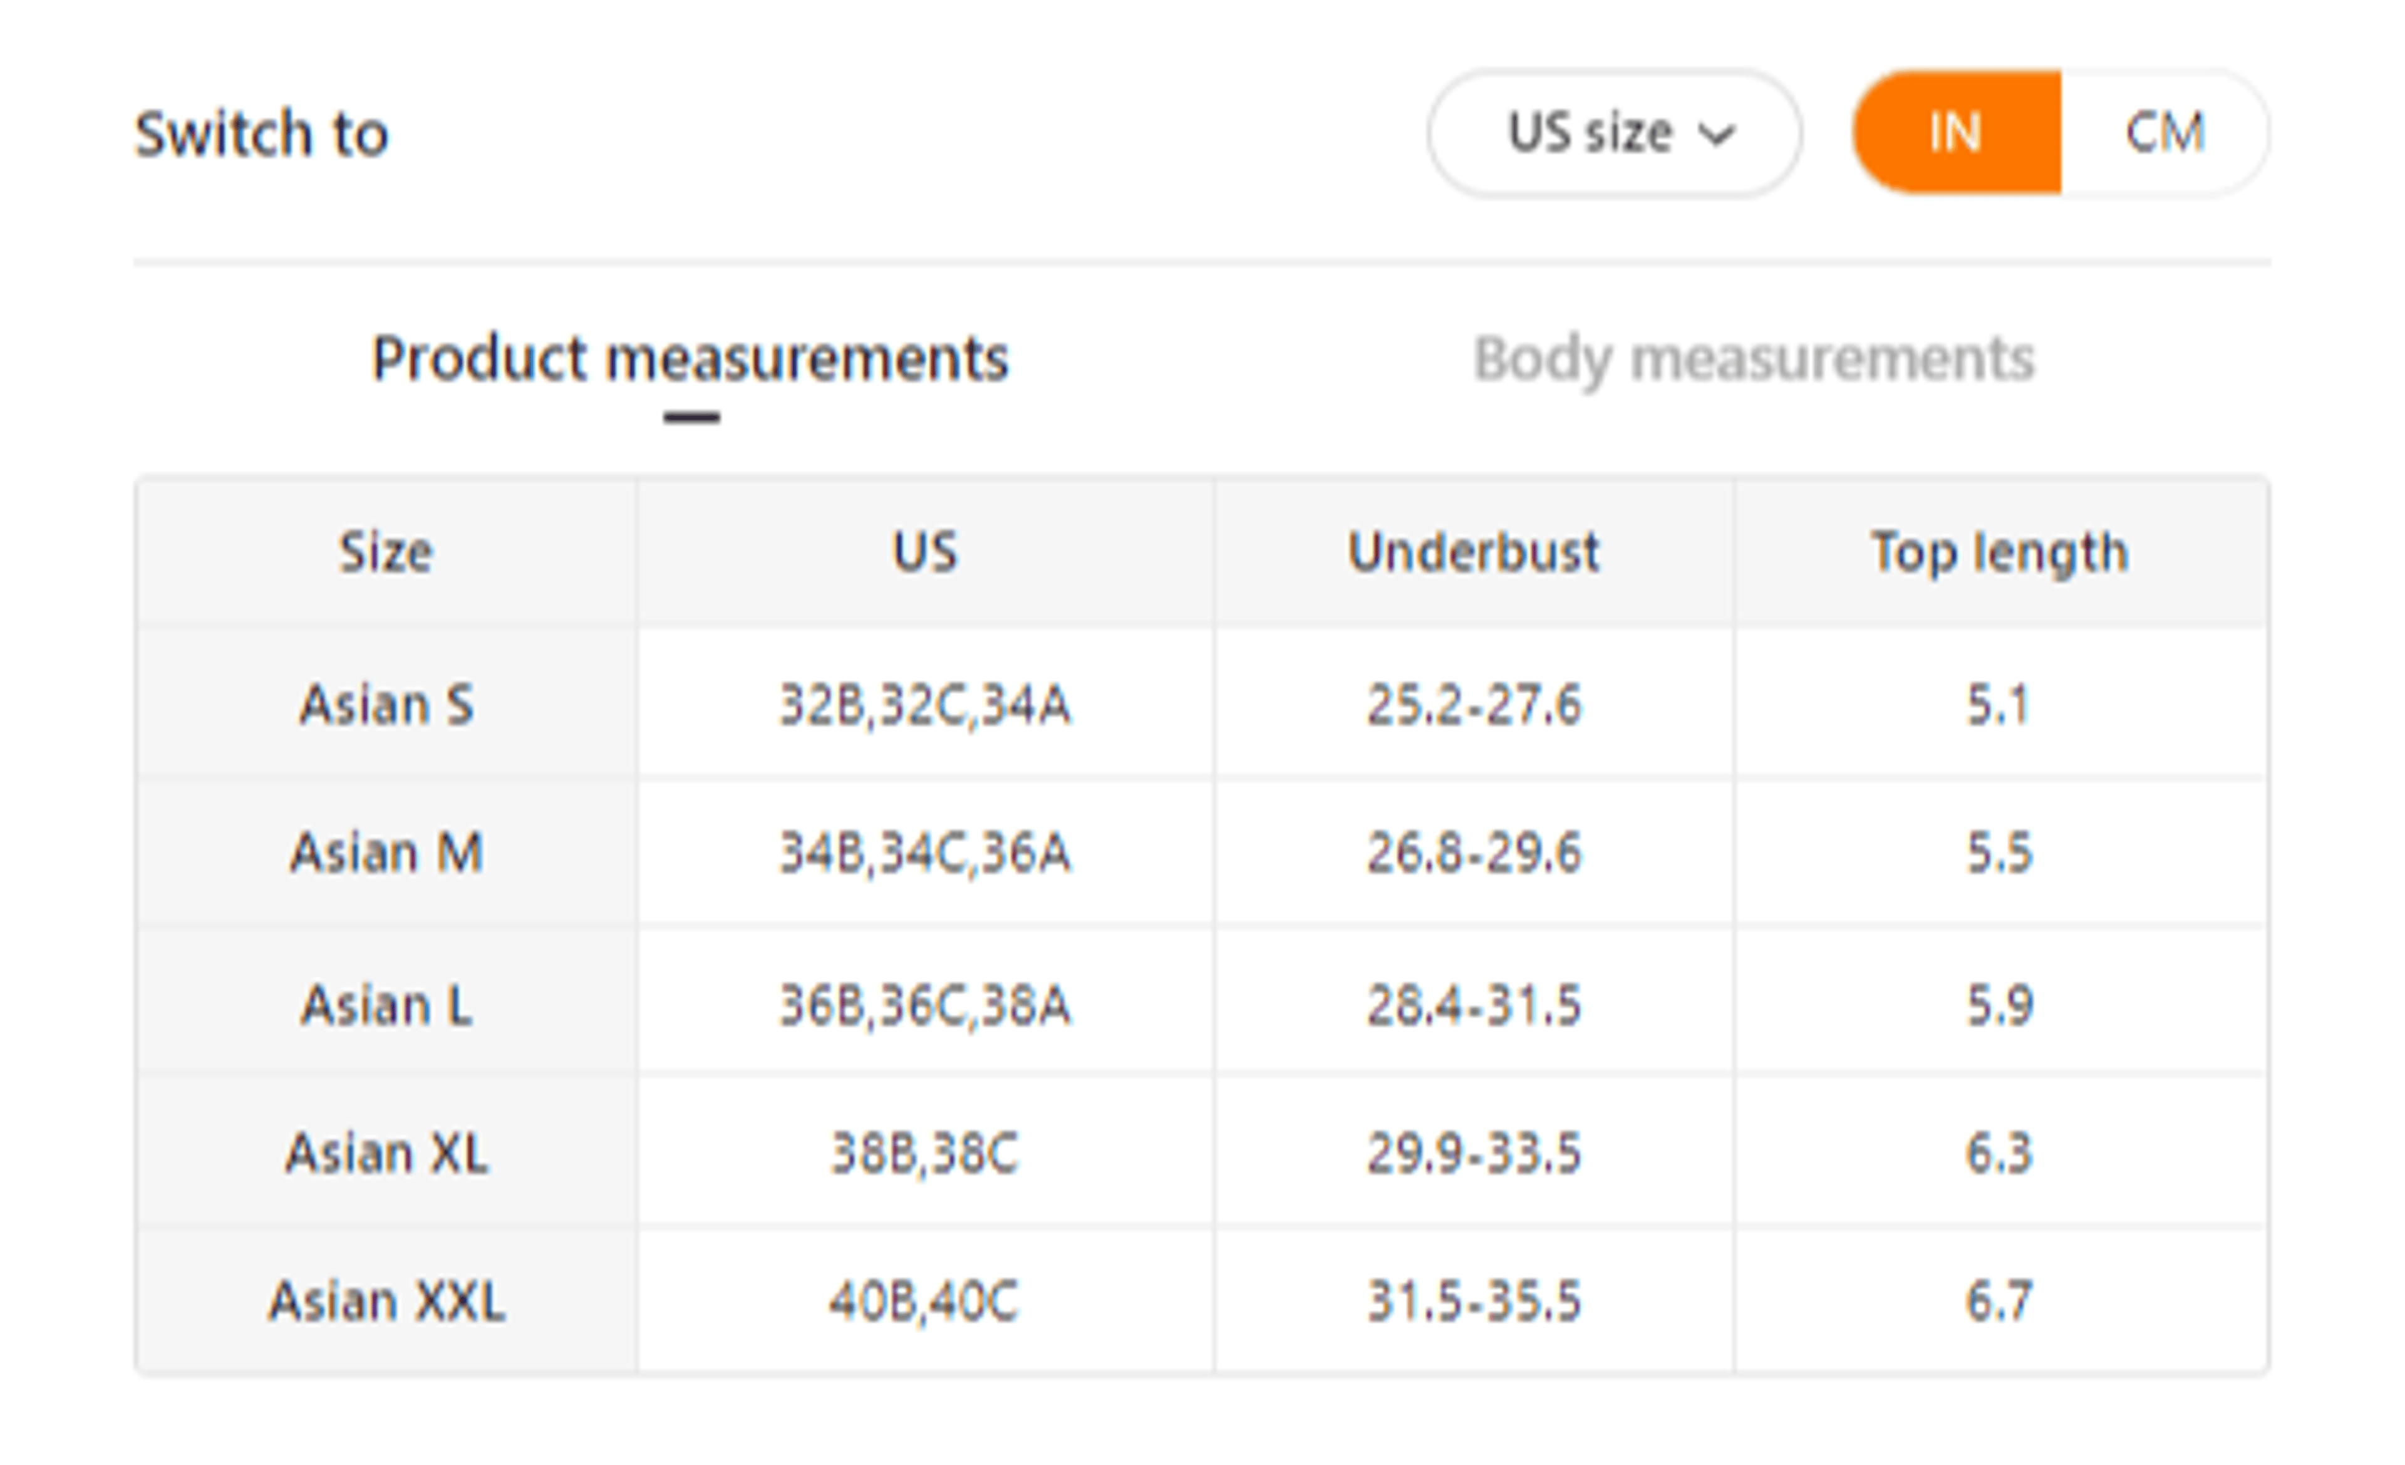Click the 40B,40C cell
The height and width of the screenshot is (1465, 2405).
point(925,1301)
